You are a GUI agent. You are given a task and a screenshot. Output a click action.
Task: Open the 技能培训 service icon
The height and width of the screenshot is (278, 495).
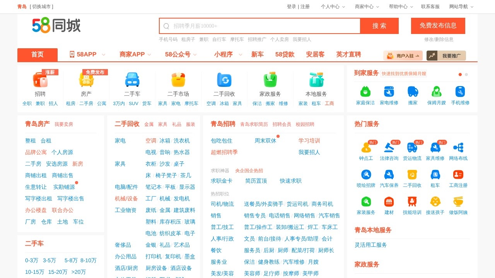412,202
